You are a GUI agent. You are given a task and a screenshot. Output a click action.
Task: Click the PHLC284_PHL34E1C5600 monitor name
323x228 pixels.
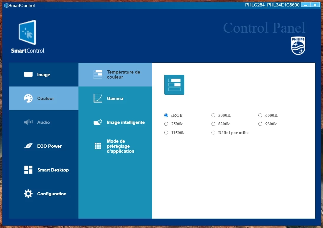coord(272,5)
